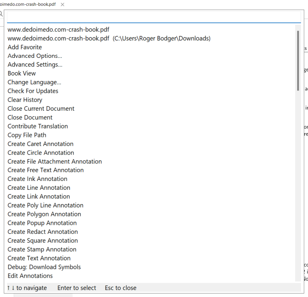
Task: Select the Add Favorite command
Action: click(24, 47)
